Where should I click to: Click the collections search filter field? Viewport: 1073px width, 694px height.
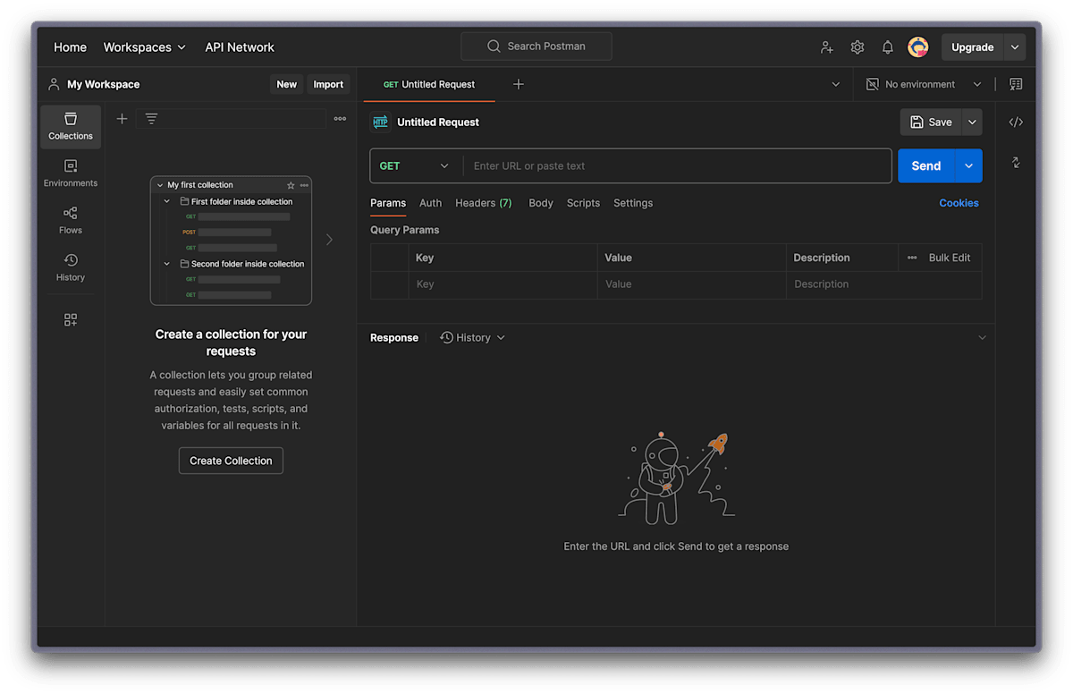(232, 118)
